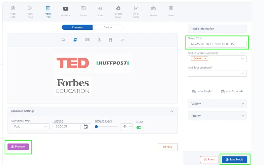Show the sports ball channel category
Image resolution: width=264 pixels, height=165 pixels.
click(99, 40)
